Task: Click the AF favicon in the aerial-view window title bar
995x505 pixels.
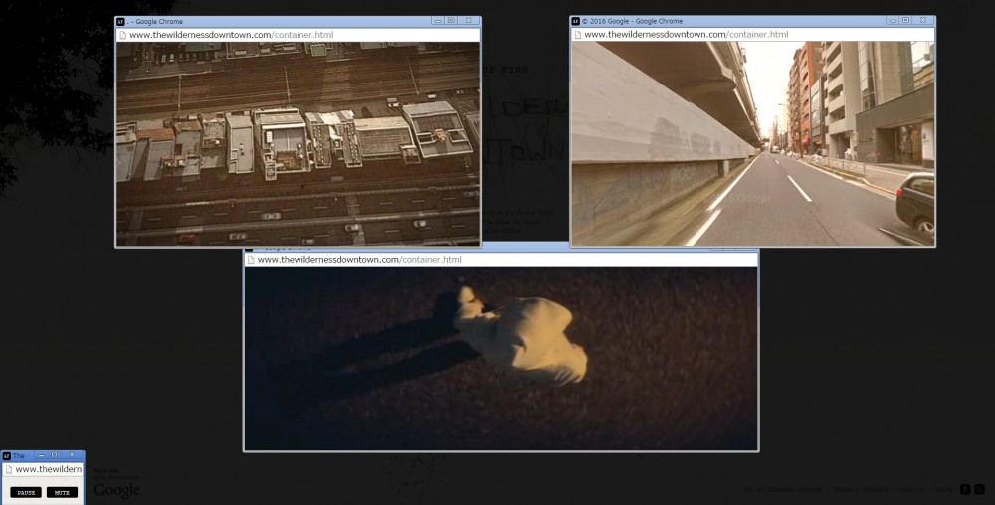Action: point(120,22)
